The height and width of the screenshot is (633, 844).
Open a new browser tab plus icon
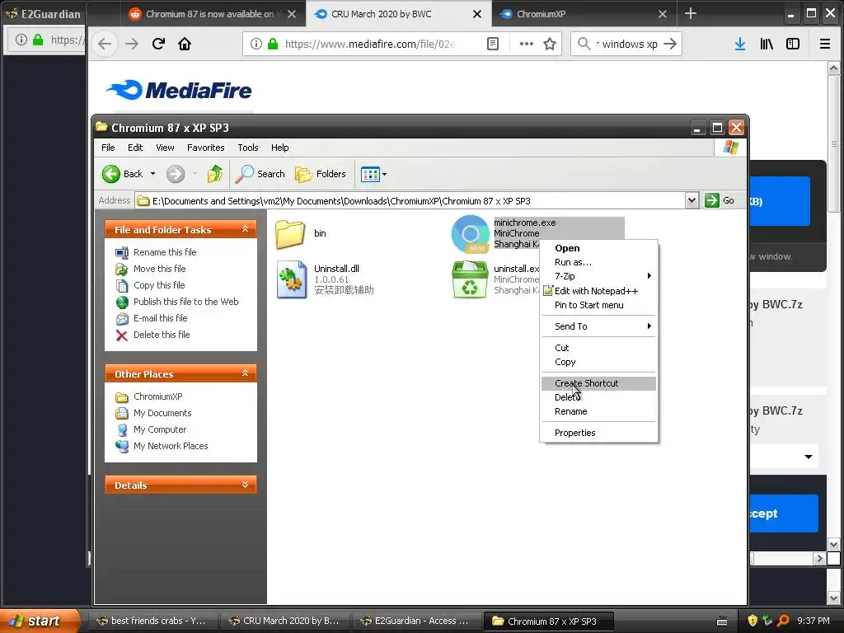(691, 13)
